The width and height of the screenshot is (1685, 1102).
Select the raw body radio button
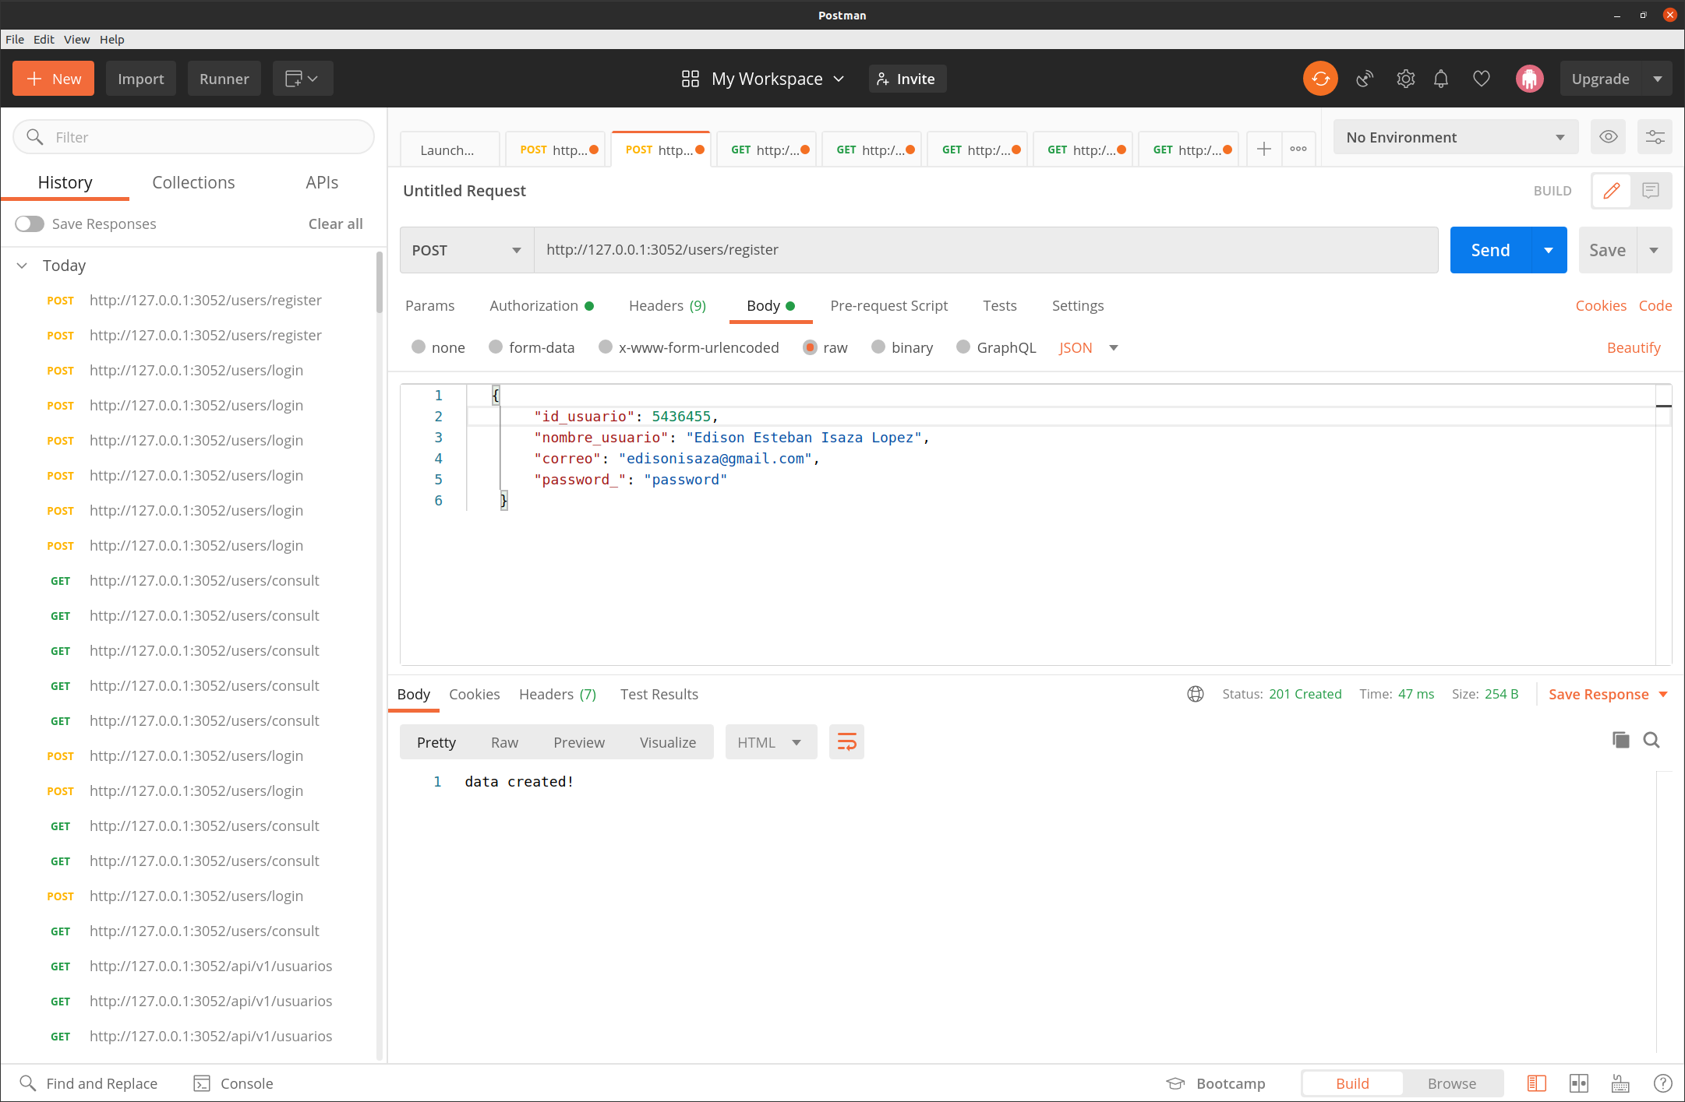[810, 347]
